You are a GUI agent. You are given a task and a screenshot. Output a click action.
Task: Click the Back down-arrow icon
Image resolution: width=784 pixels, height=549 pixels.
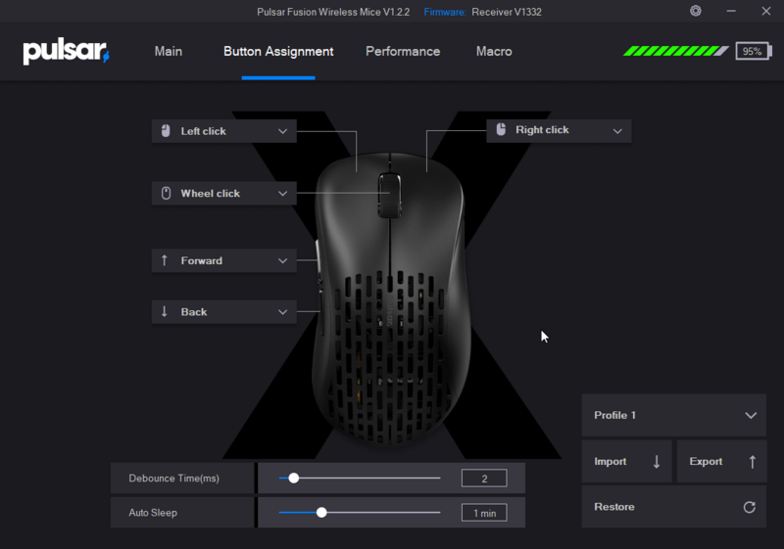click(x=164, y=311)
